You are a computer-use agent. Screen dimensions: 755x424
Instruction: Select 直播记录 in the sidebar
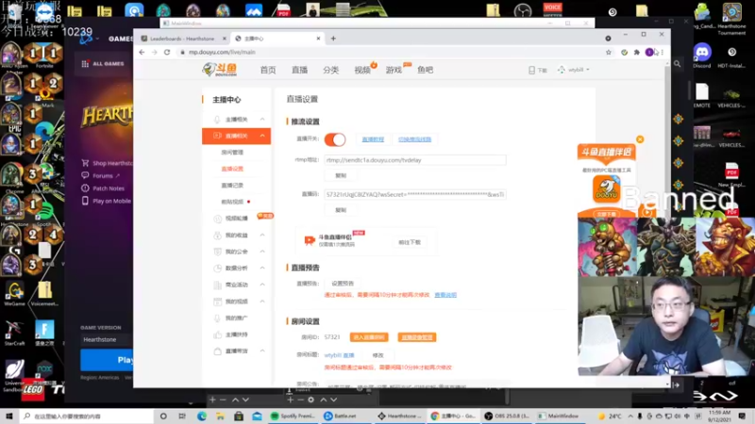232,185
